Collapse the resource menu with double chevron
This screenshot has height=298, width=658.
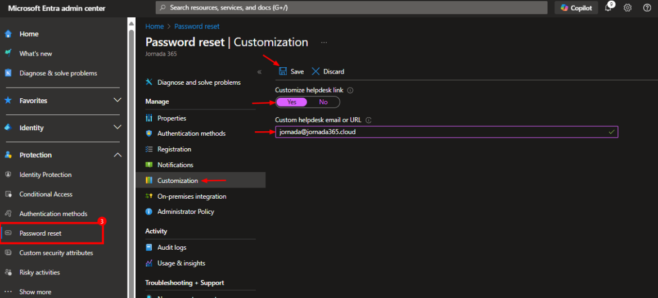(x=259, y=72)
